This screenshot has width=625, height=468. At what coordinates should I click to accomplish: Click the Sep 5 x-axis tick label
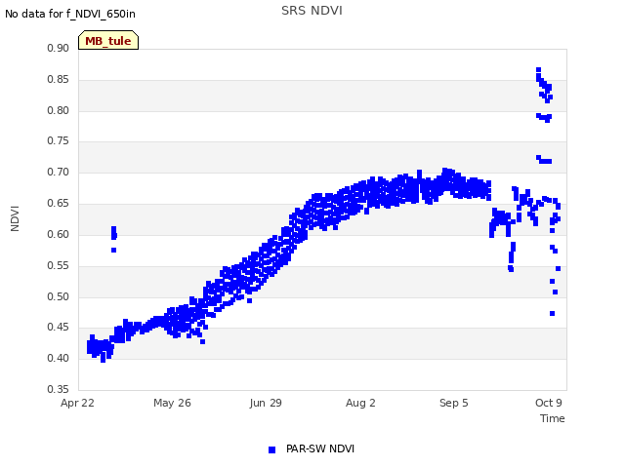click(453, 403)
